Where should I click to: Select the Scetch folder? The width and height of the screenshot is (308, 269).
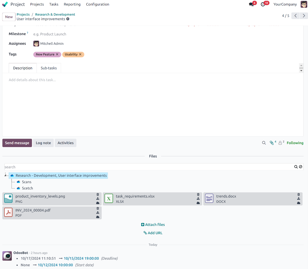(27, 188)
